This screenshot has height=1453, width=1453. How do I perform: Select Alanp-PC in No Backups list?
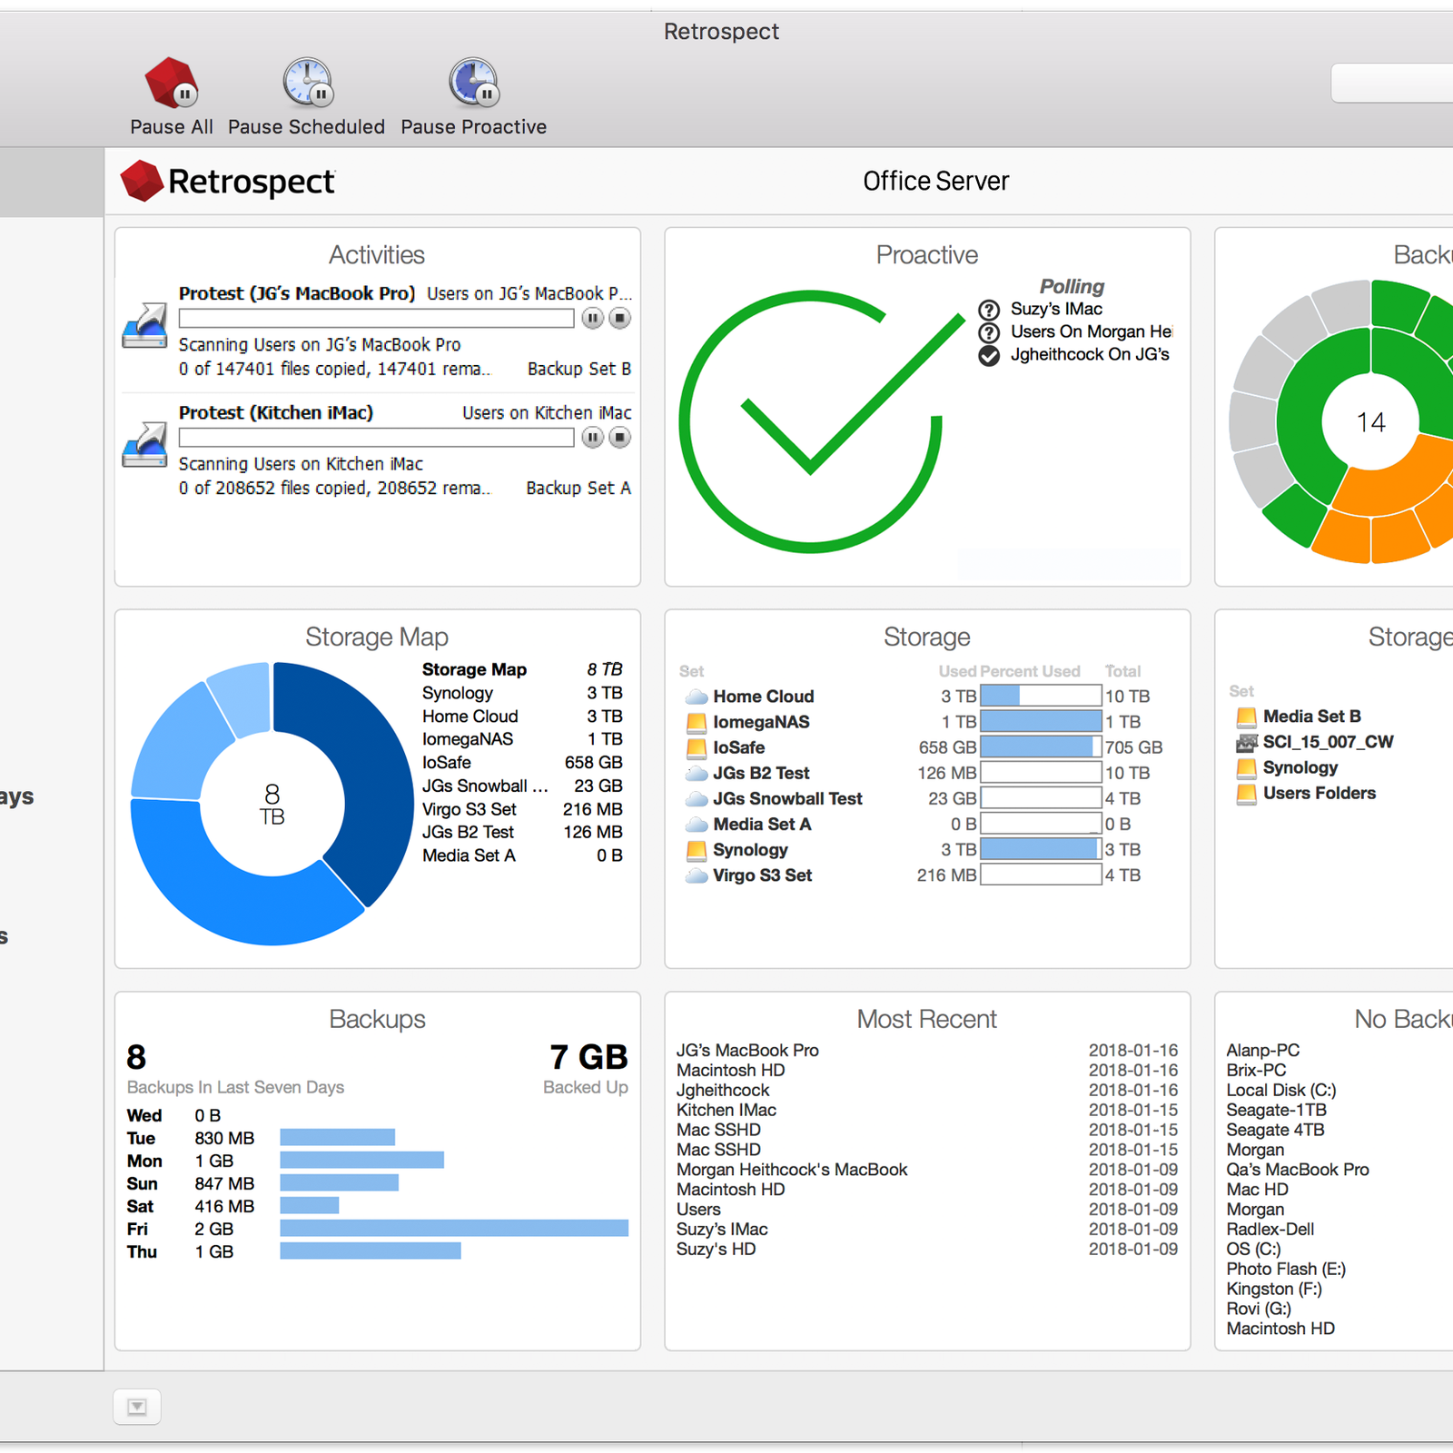1263,1050
